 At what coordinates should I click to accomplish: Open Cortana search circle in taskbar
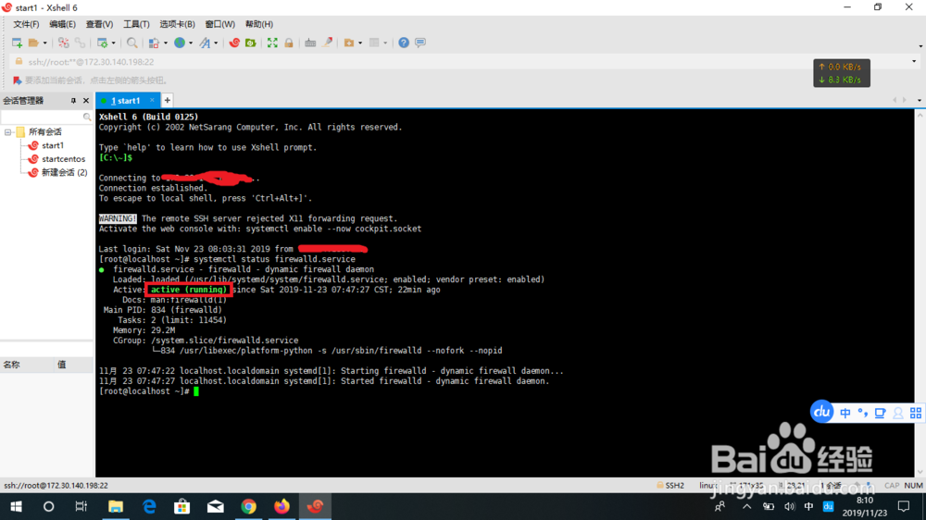(x=48, y=506)
